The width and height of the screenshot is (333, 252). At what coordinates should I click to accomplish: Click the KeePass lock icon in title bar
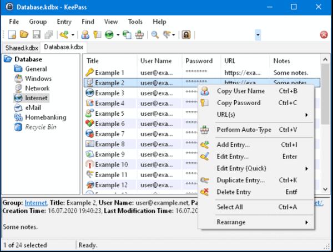point(9,7)
